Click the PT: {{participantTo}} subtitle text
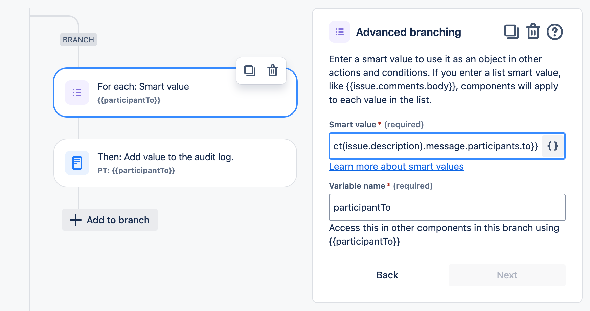This screenshot has height=311, width=590. pyautogui.click(x=136, y=170)
